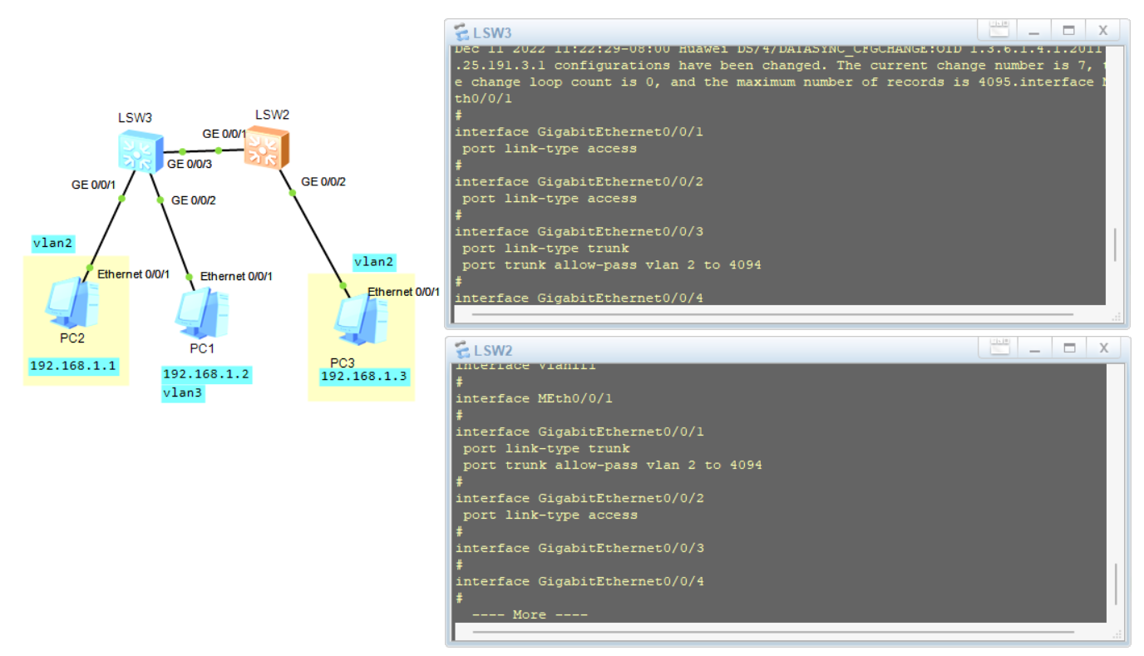1144x656 pixels.
Task: Click the PC1 computer icon
Action: coord(200,313)
